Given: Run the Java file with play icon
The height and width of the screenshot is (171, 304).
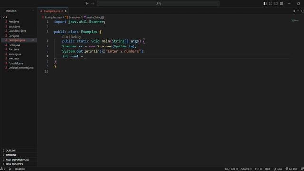Looking at the screenshot, I should click(x=294, y=11).
